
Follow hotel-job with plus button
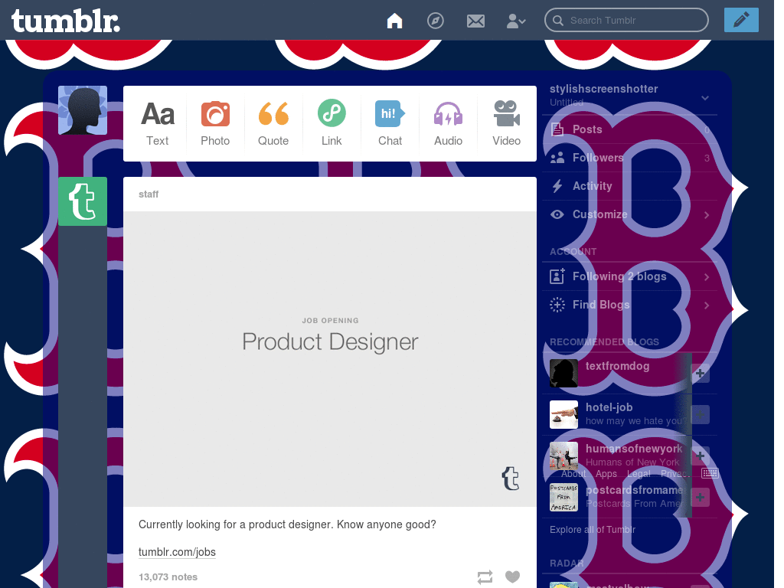coord(700,414)
